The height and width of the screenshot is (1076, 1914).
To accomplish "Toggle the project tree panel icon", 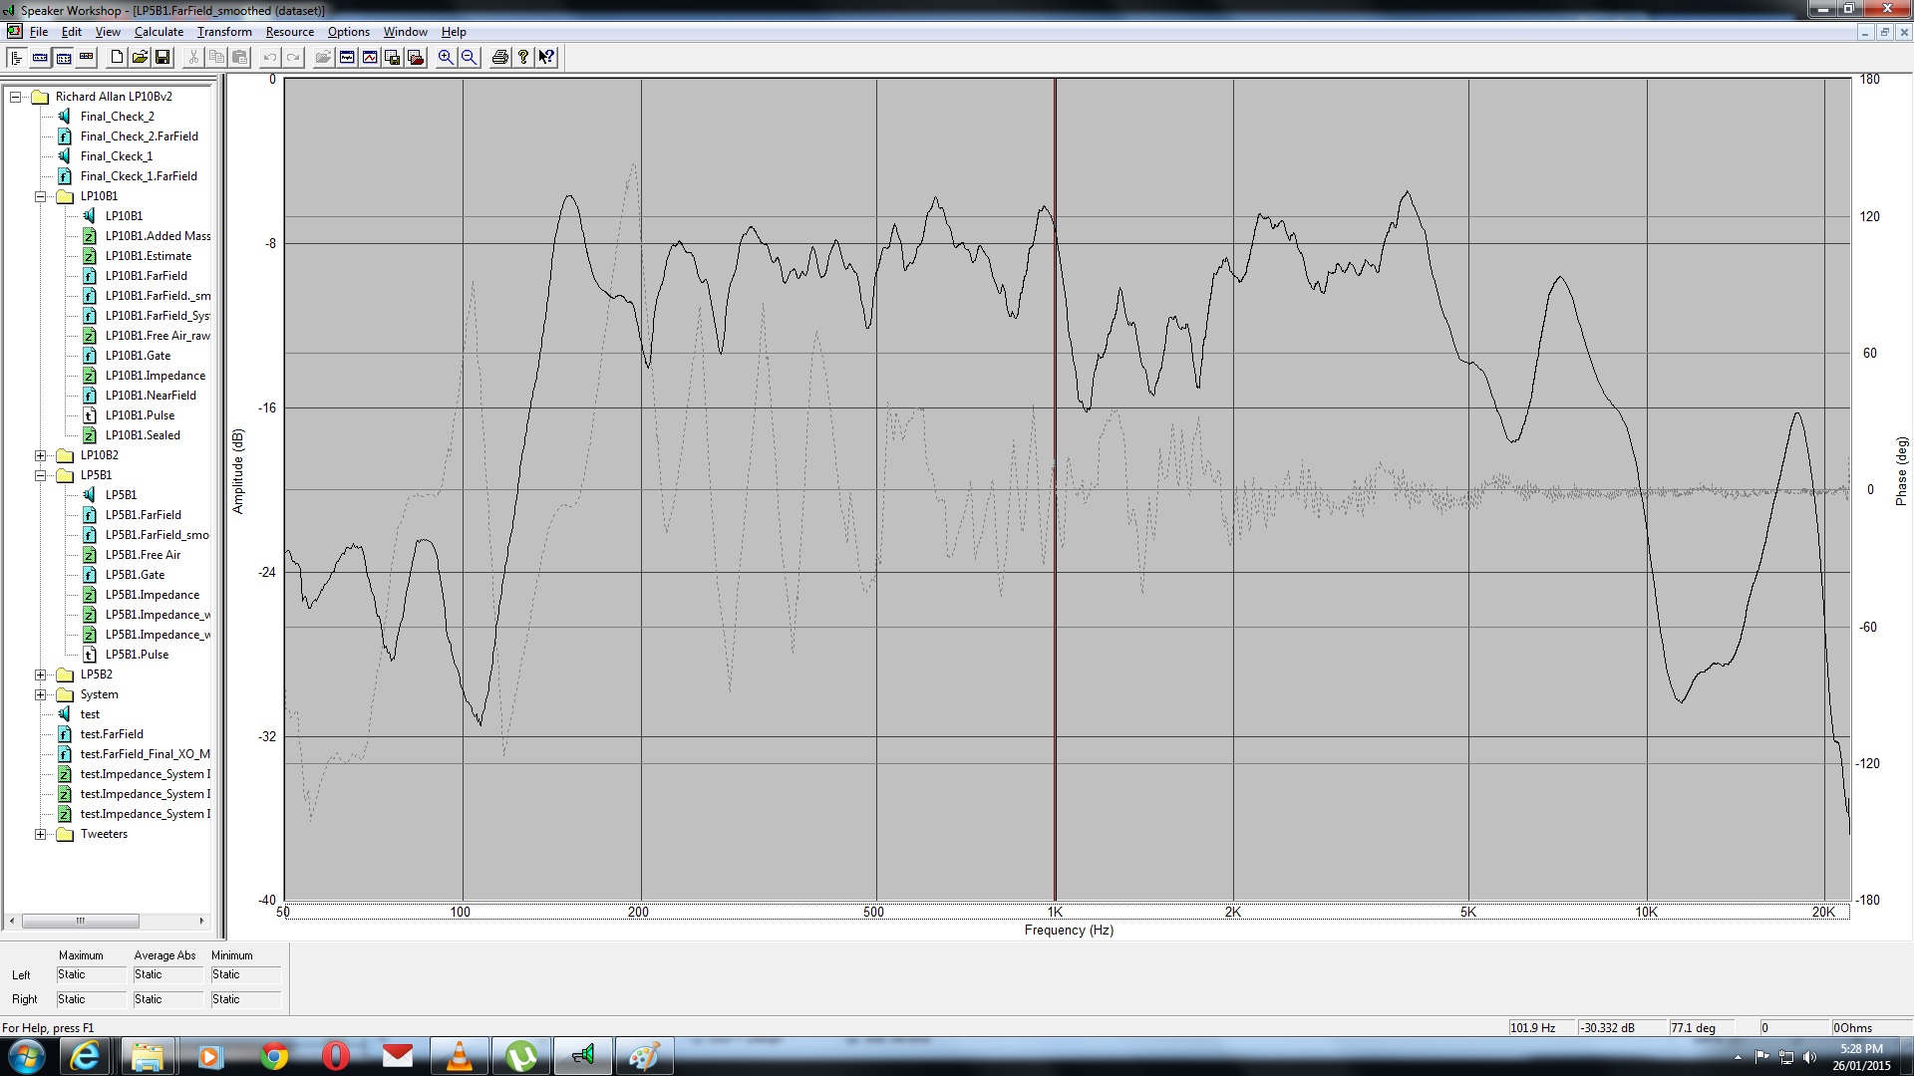I will point(16,57).
